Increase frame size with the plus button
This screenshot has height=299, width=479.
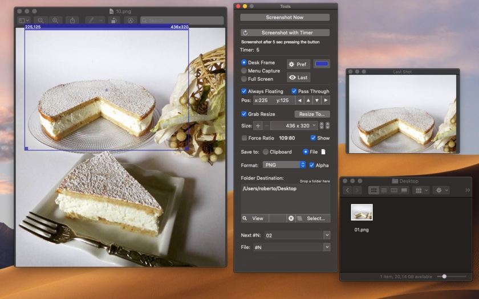[x=258, y=125]
